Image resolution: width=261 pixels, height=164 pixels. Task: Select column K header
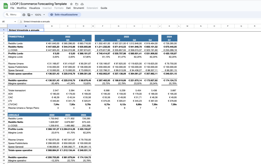tap(169, 26)
